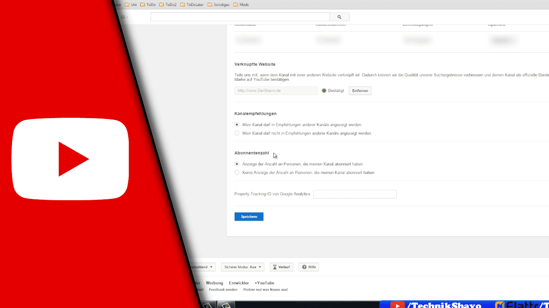This screenshot has width=549, height=308.
Task: Open the ToDo2 bookmarks folder
Action: 168,5
